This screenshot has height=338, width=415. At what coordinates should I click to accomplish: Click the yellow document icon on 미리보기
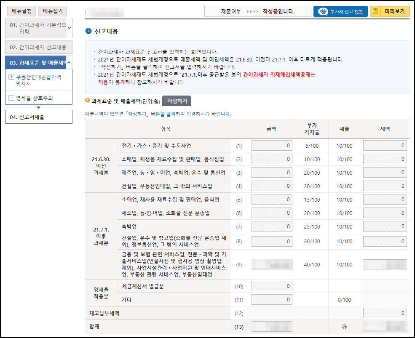pos(375,11)
